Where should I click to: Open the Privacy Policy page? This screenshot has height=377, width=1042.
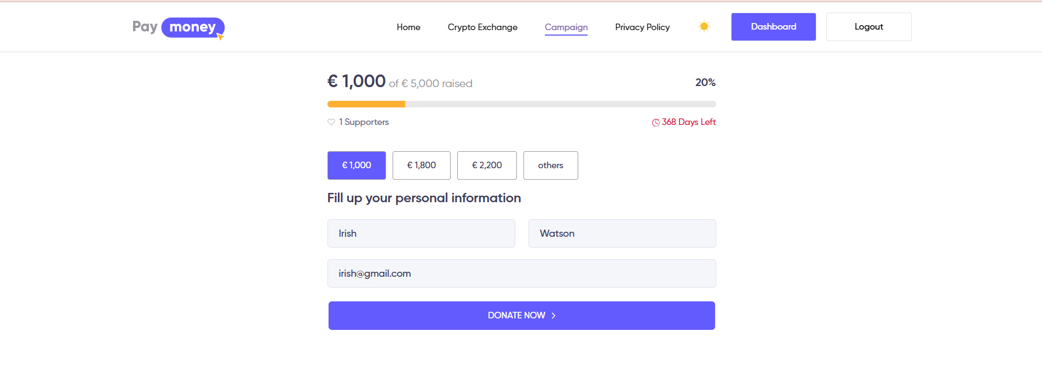click(x=642, y=27)
